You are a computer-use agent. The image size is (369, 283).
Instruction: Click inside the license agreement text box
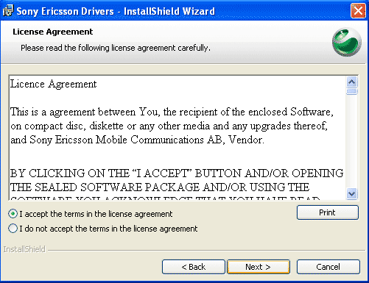[x=178, y=137]
